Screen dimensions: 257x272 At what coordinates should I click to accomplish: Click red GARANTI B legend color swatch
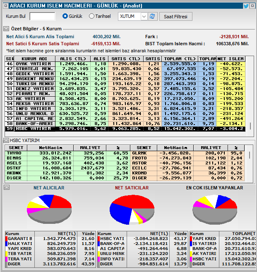tap(6, 239)
